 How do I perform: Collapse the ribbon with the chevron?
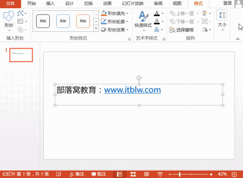pos(238,39)
